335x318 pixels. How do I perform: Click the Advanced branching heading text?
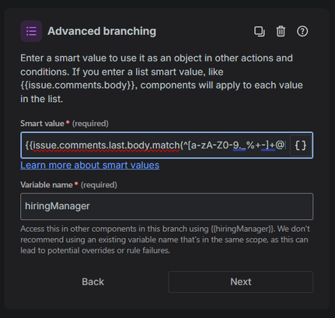pyautogui.click(x=102, y=31)
